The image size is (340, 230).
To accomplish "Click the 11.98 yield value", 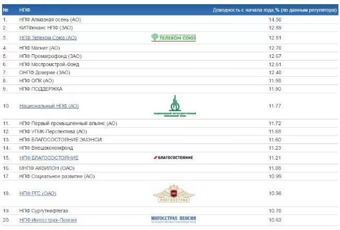I will point(275,80).
